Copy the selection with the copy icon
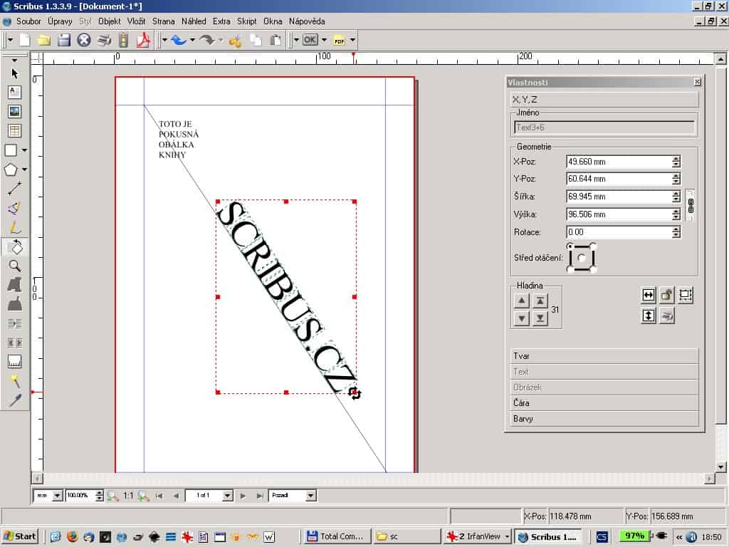The width and height of the screenshot is (729, 547). pyautogui.click(x=256, y=41)
